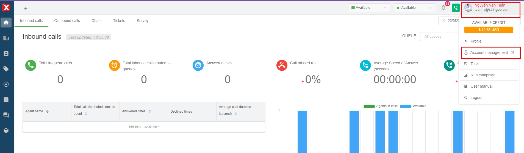Switch to the Outbound calls tab
This screenshot has width=524, height=153.
pos(67,21)
